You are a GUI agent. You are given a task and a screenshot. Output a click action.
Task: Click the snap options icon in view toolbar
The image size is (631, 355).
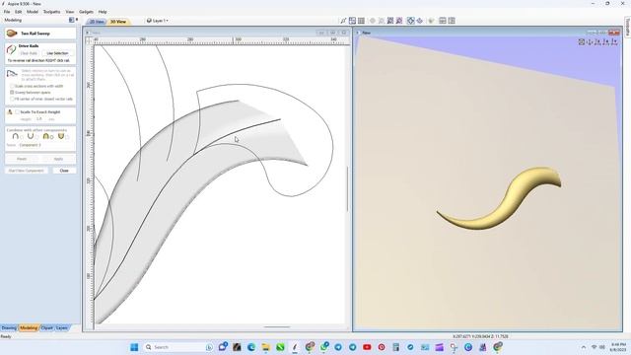pos(343,21)
